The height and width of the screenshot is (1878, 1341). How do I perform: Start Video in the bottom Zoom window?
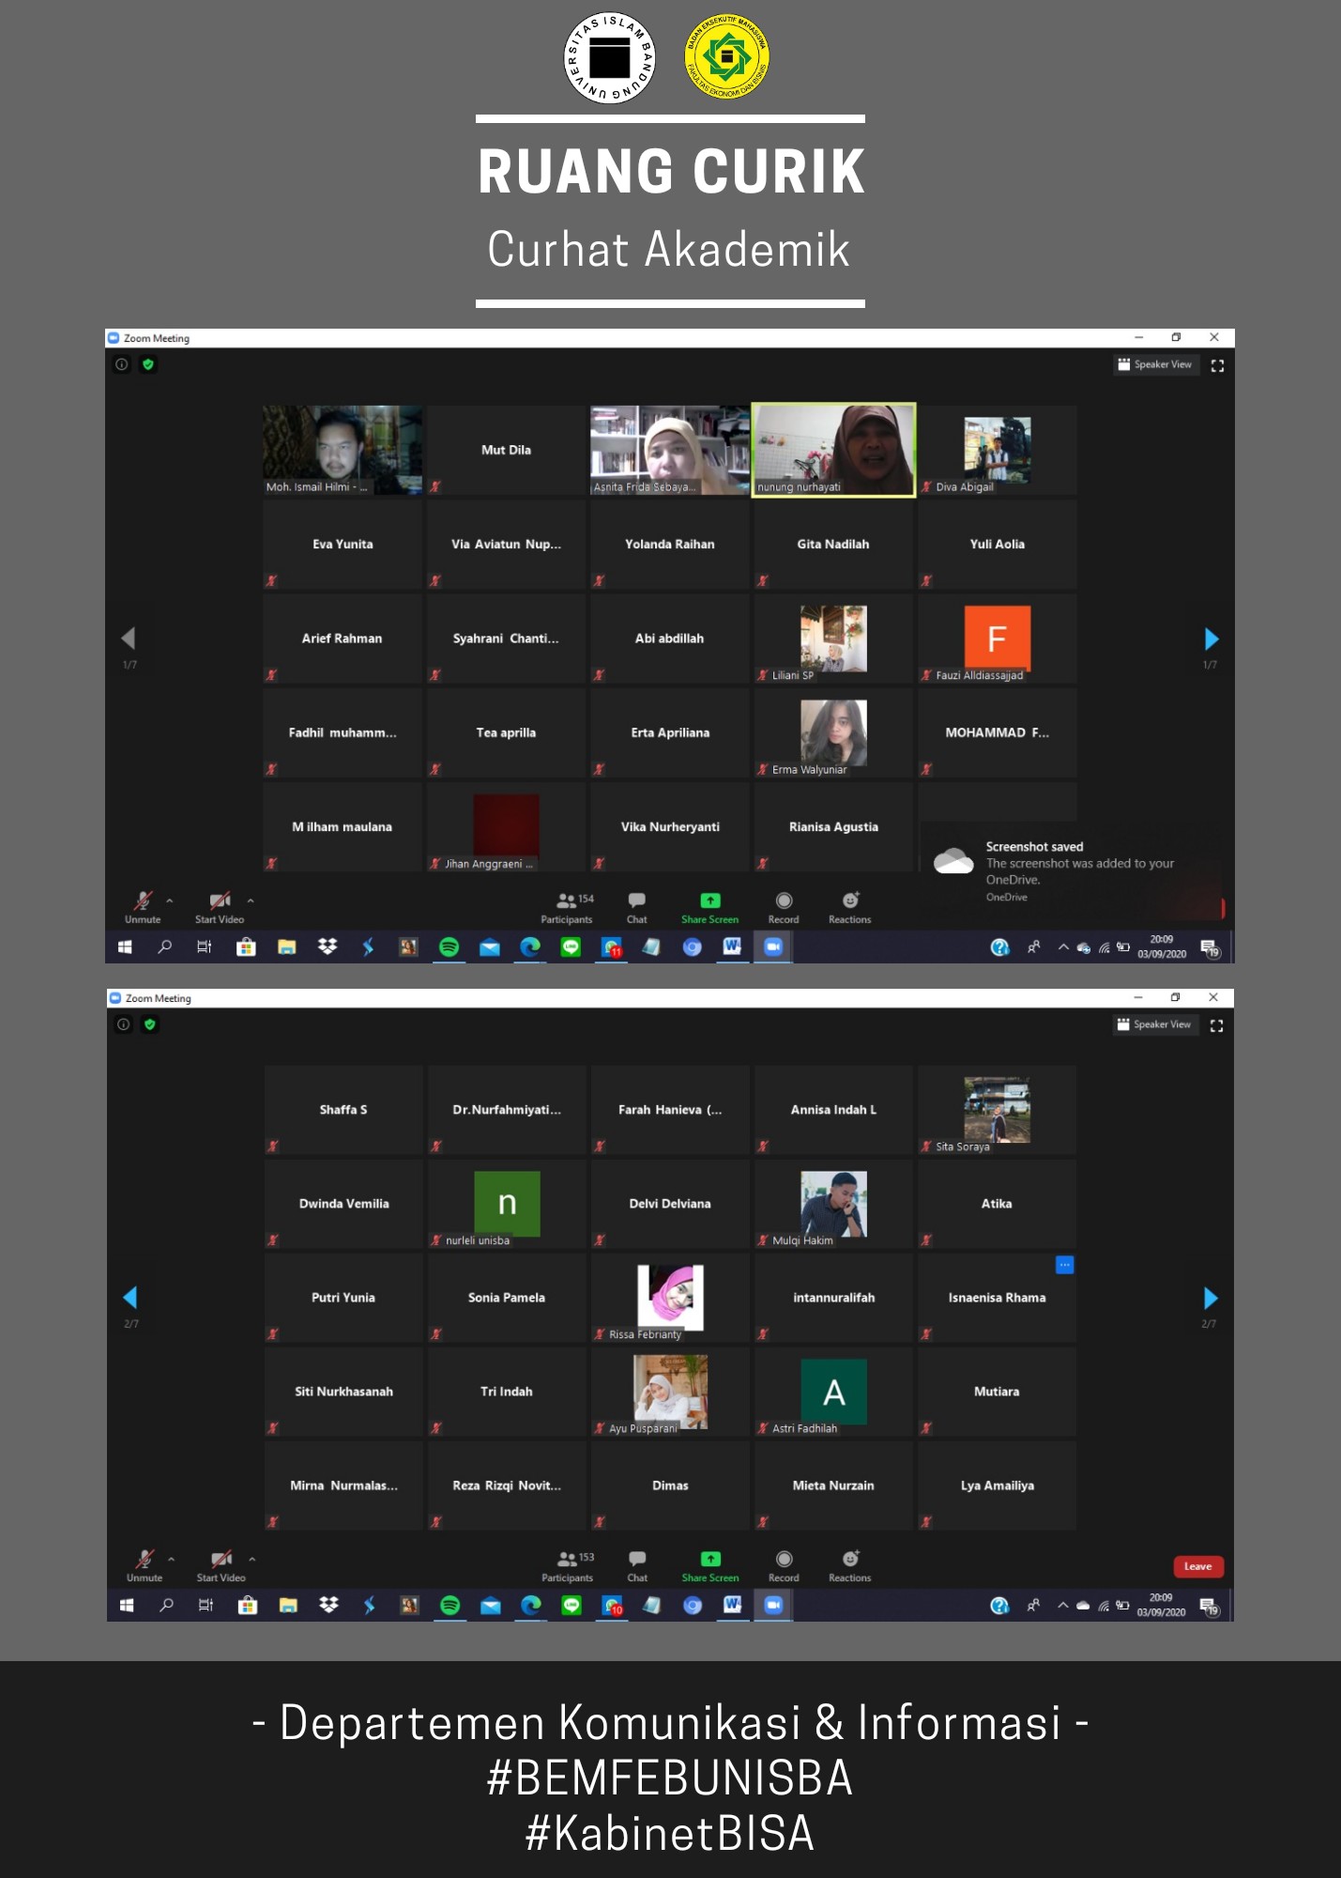tap(221, 1565)
